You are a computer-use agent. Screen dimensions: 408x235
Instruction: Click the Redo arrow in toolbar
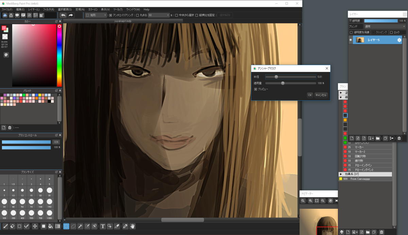[x=71, y=15]
